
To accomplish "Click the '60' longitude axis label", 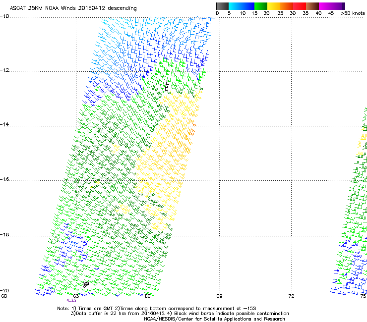I will tap(4, 296).
